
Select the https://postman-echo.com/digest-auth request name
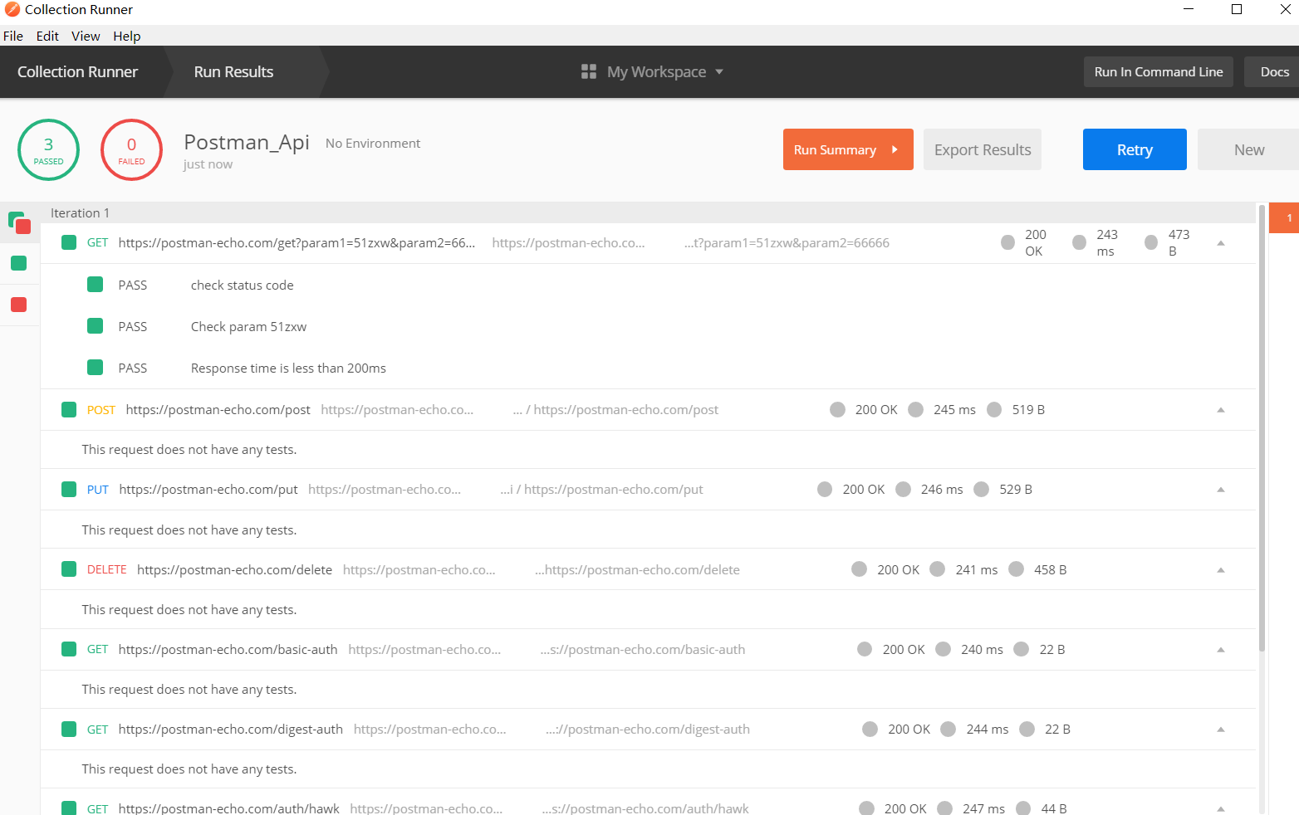[x=230, y=729]
